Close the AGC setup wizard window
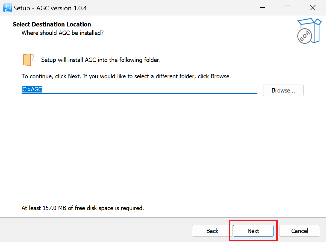The width and height of the screenshot is (326, 242). tap(313, 8)
